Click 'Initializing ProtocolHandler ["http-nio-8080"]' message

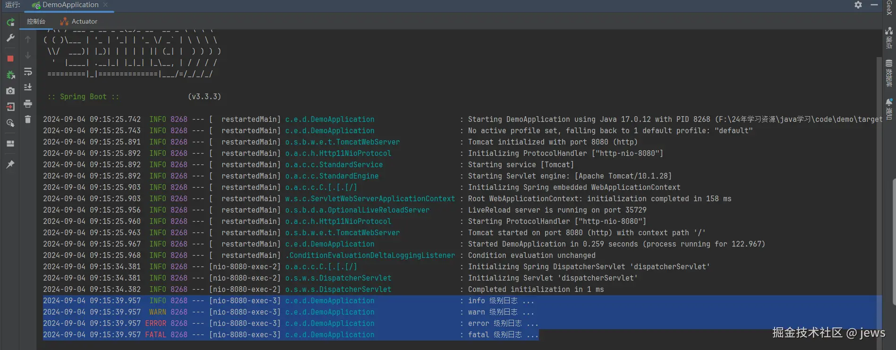[x=566, y=154]
